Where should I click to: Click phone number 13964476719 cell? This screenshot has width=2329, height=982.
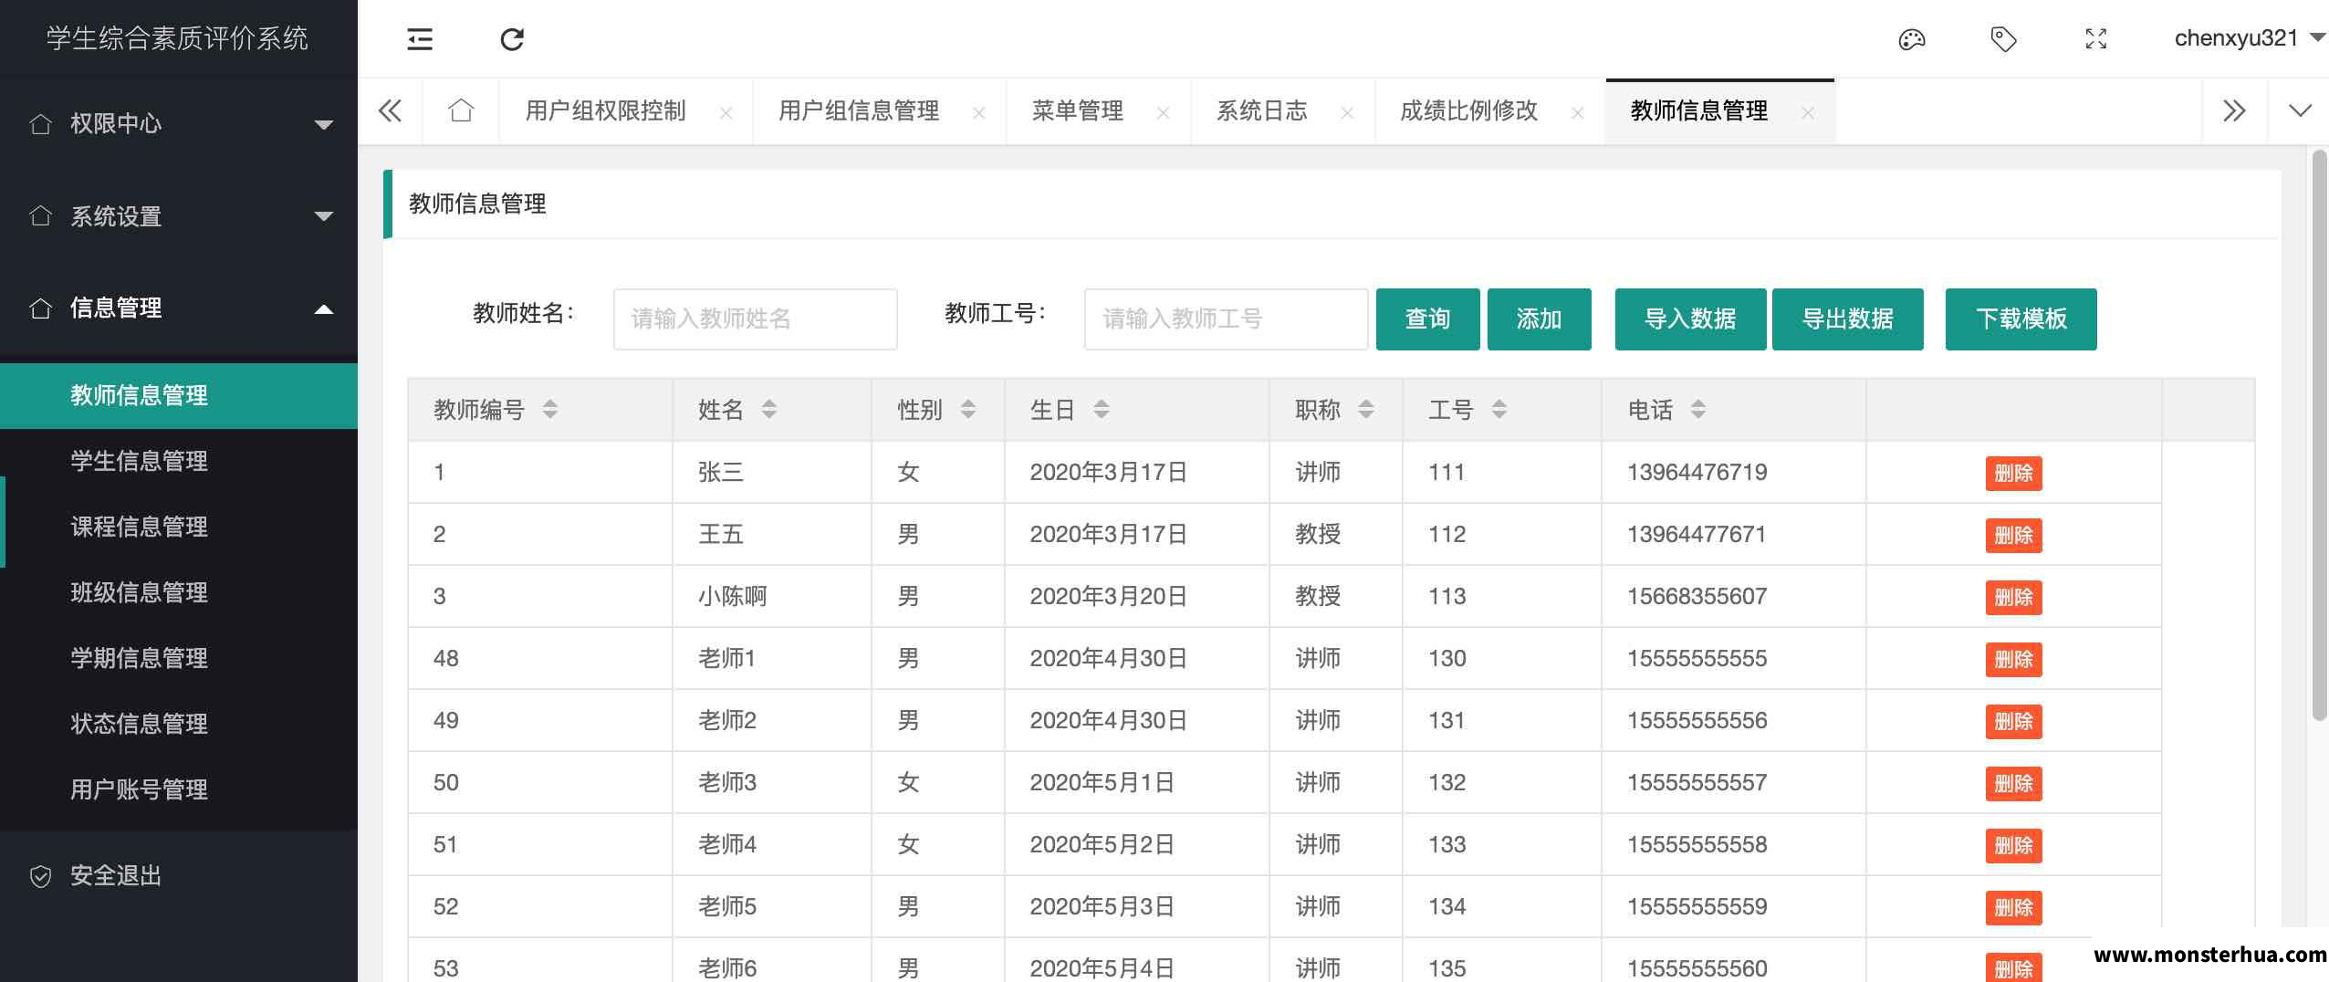[x=1733, y=473]
